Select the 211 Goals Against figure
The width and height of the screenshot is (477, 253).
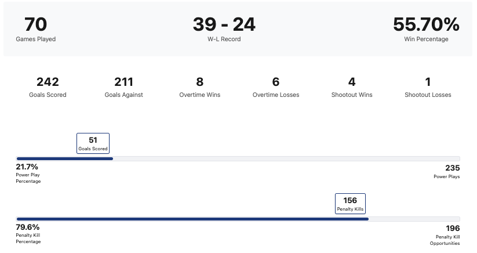click(123, 86)
